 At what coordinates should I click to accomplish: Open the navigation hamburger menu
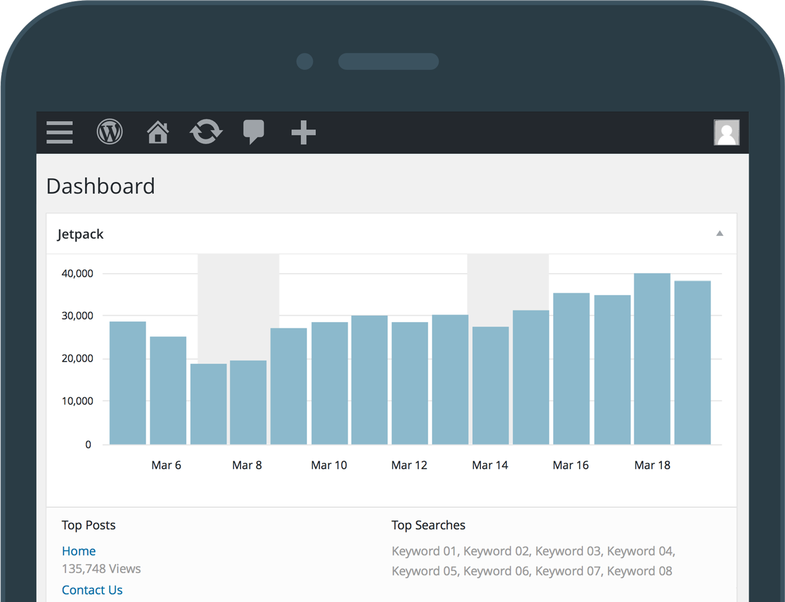(59, 132)
